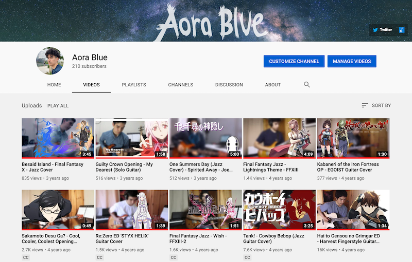Click the Manage Videos button
This screenshot has width=412, height=262.
tap(352, 61)
